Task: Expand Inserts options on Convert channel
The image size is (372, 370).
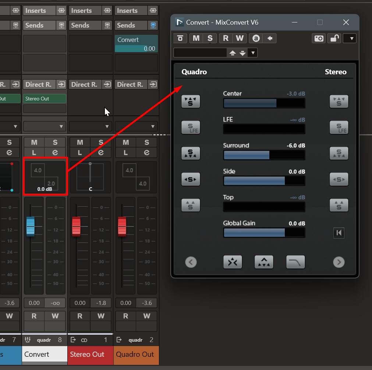Action: [x=61, y=10]
